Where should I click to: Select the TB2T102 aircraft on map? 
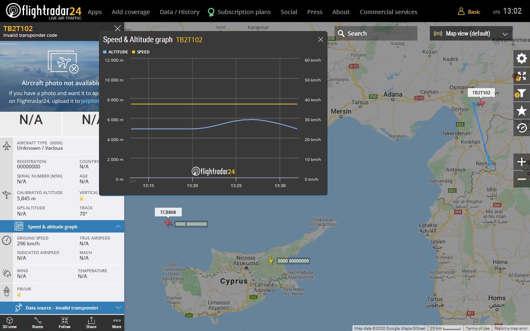[481, 103]
